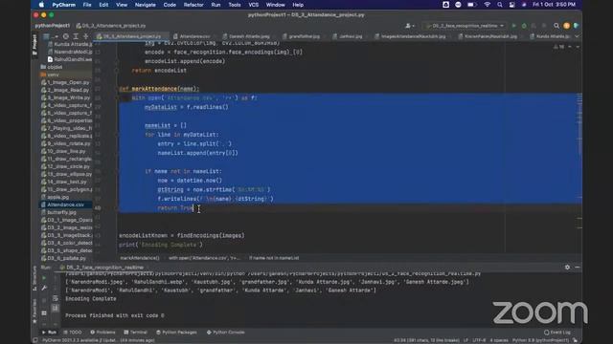Open the Tools menu
This screenshot has height=344, width=613.
234,5
